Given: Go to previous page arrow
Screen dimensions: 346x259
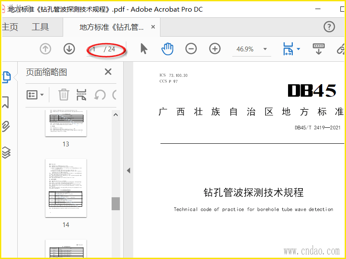Looking at the screenshot, I should pos(45,49).
